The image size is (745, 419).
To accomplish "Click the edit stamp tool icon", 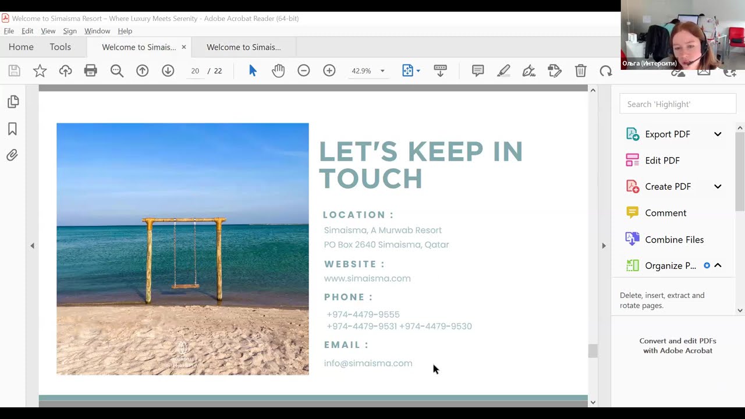I will point(555,71).
